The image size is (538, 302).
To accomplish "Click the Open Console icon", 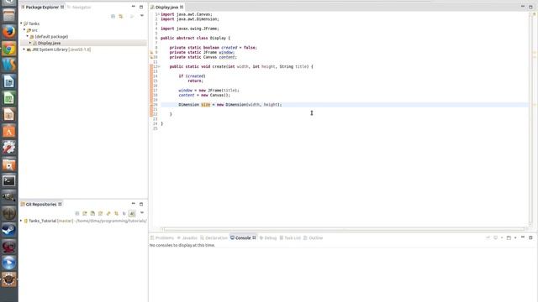I will 509,237.
